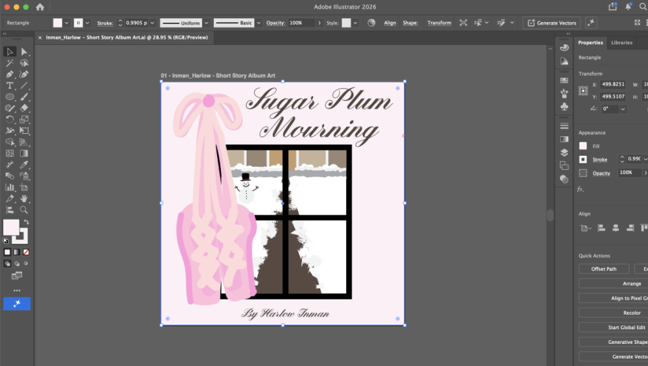The width and height of the screenshot is (648, 366).
Task: Open the Basic brush definition dropdown
Action: pos(259,23)
